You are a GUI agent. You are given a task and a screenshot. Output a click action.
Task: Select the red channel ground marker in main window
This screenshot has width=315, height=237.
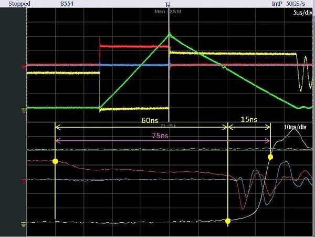point(24,66)
